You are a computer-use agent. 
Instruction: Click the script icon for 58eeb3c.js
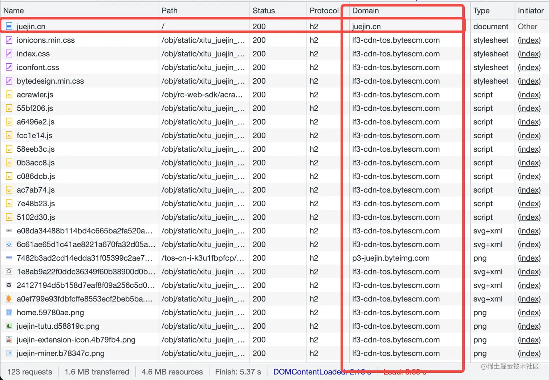pos(9,149)
